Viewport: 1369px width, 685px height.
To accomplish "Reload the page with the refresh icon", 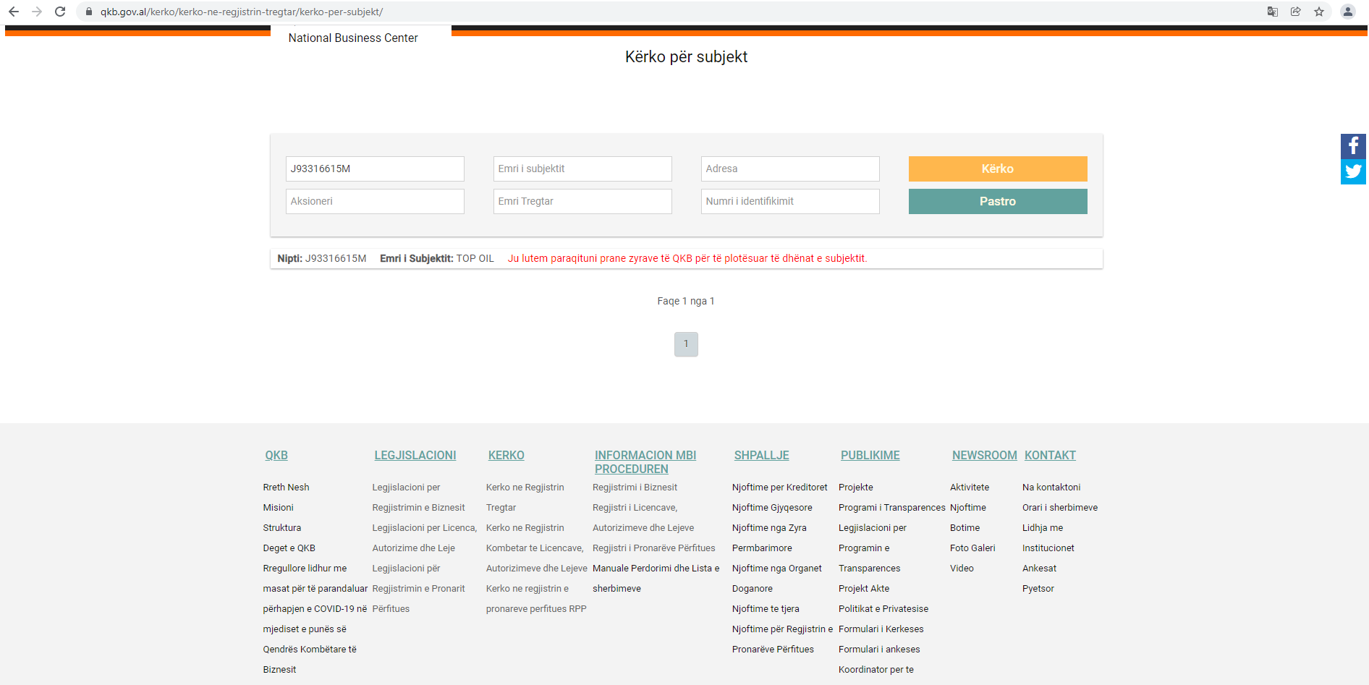I will click(60, 12).
